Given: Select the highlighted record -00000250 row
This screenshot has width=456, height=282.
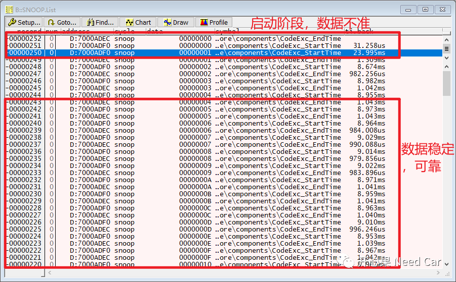Looking at the screenshot, I should [x=202, y=53].
